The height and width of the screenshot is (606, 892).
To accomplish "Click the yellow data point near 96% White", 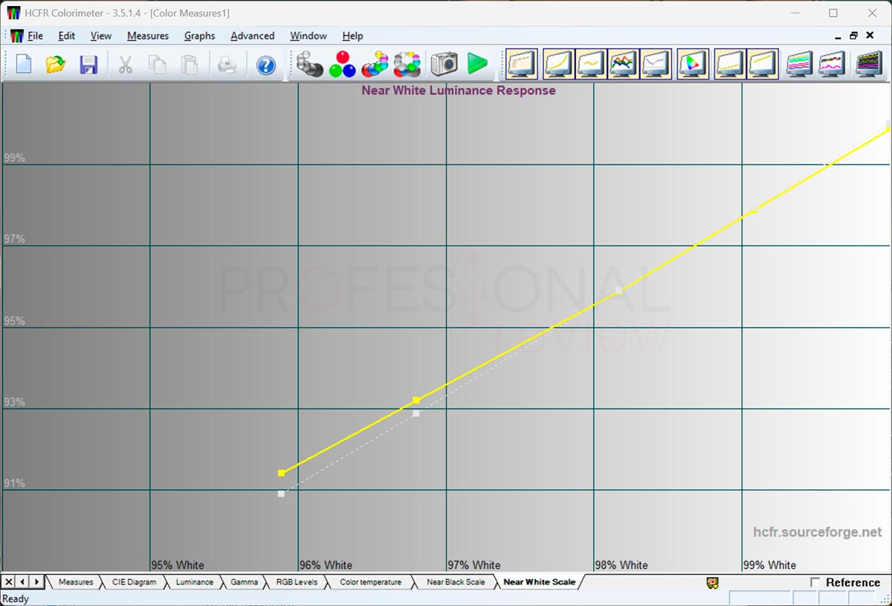I will coord(282,473).
